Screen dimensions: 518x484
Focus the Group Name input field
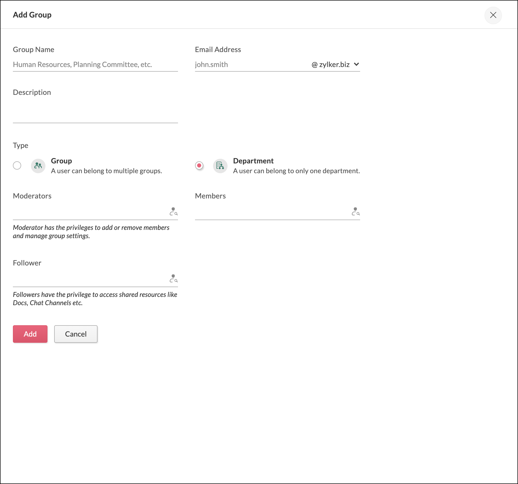[x=95, y=65]
